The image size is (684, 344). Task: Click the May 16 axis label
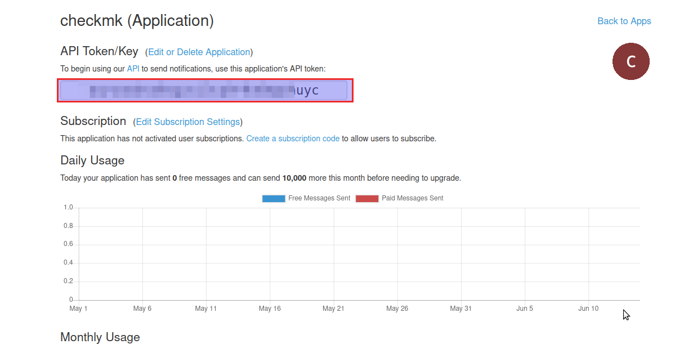(270, 309)
